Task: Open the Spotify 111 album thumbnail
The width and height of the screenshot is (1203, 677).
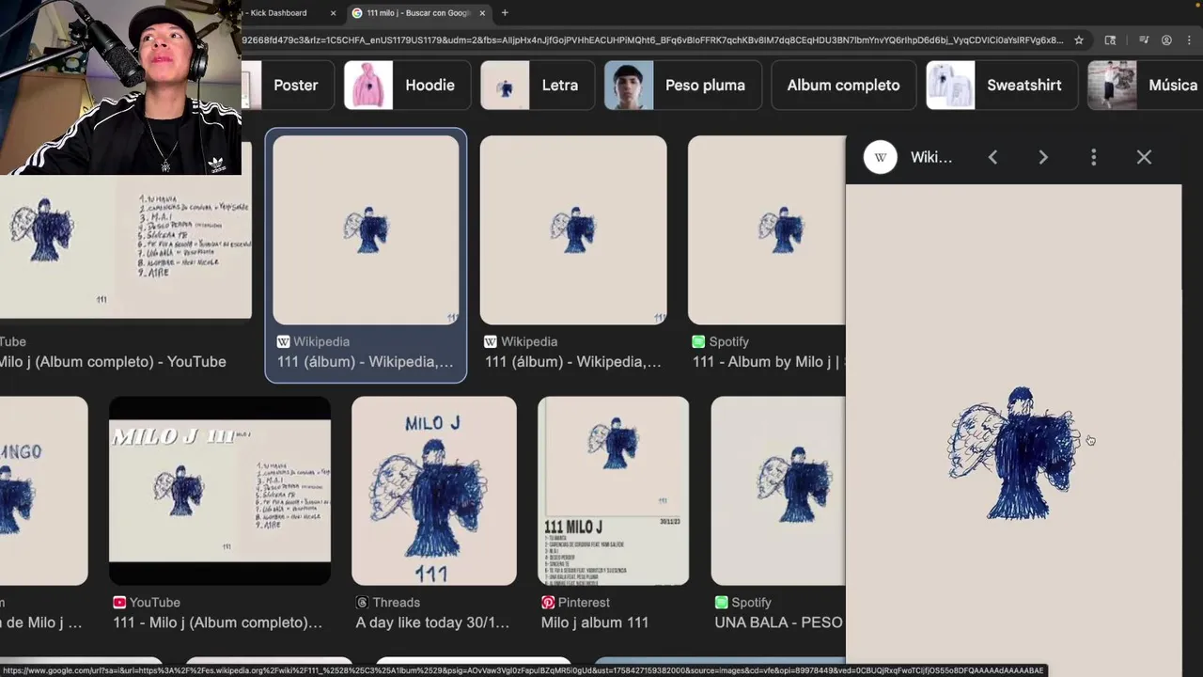Action: (767, 230)
